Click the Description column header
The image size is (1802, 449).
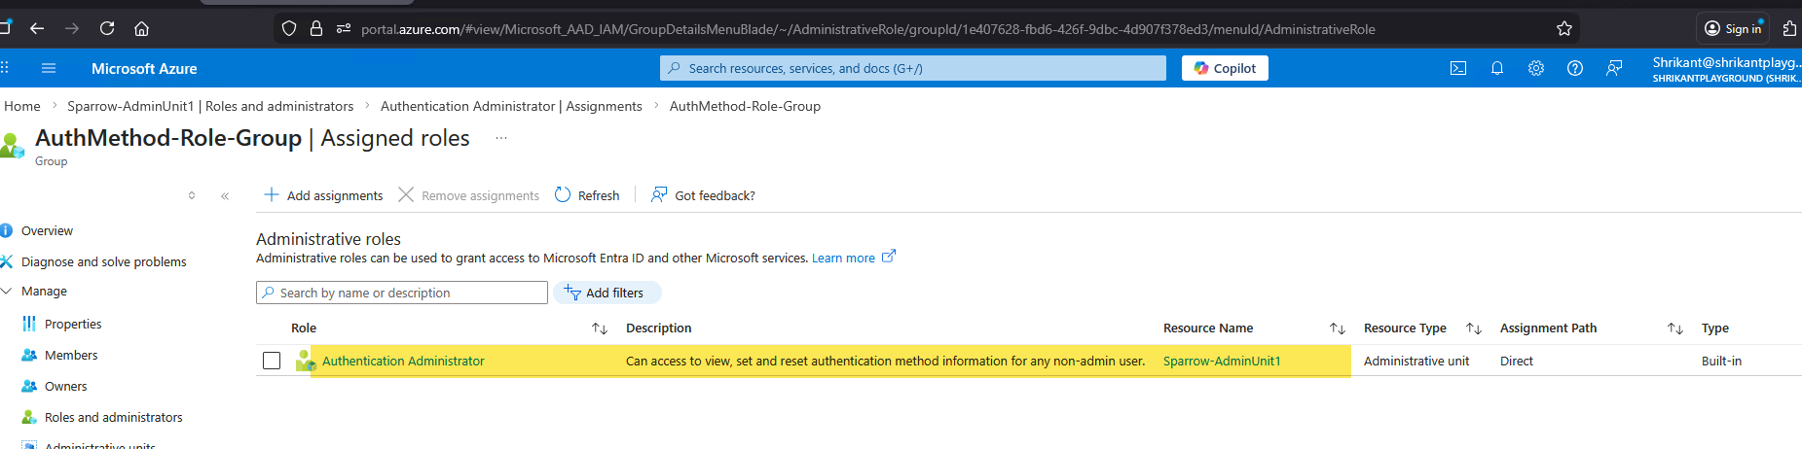point(659,328)
